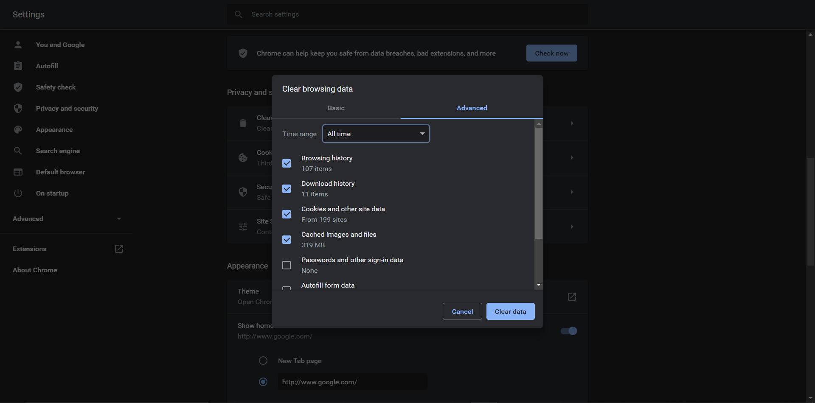Select the Advanced tab in dialog
The width and height of the screenshot is (815, 403).
[472, 108]
